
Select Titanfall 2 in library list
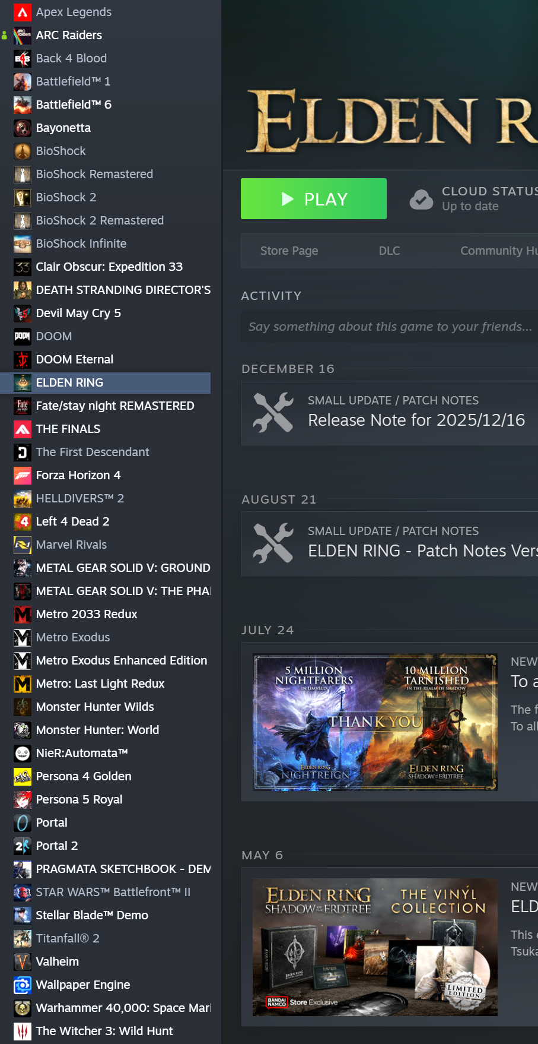click(x=106, y=938)
